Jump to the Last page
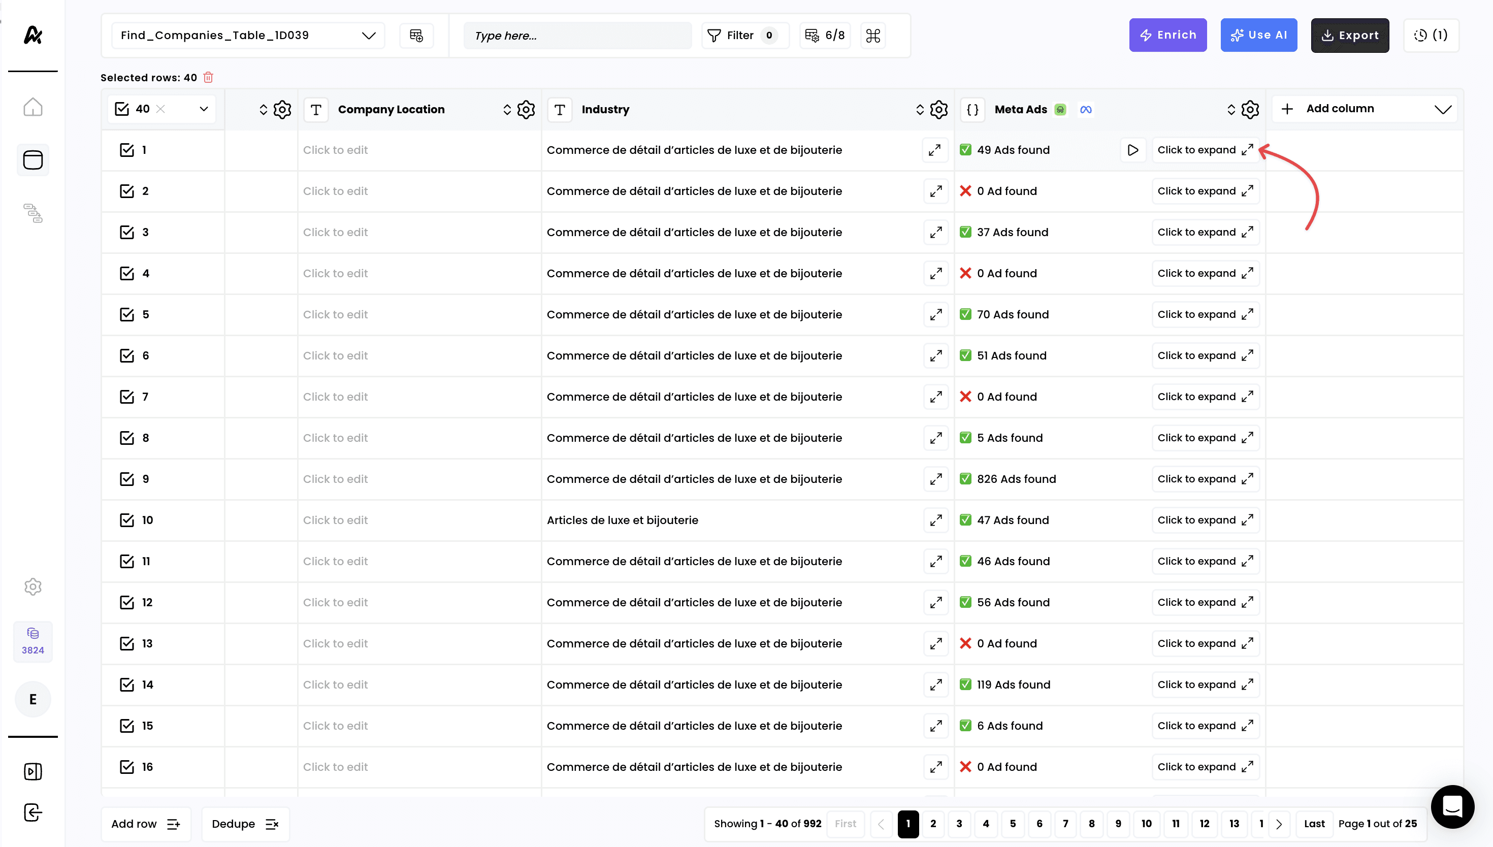 (x=1314, y=823)
